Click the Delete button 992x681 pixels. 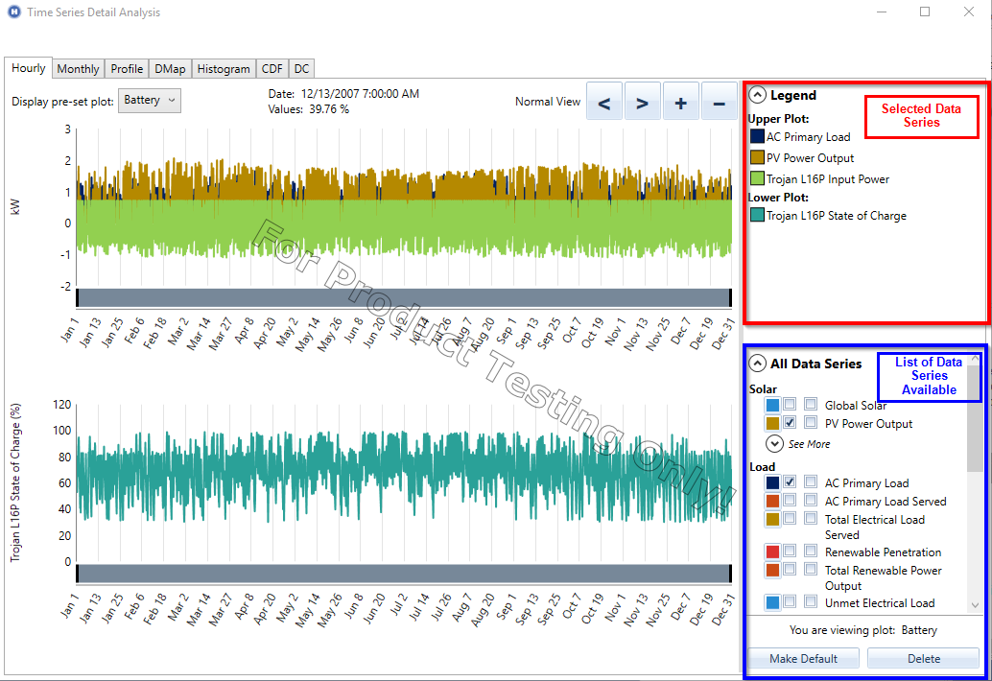923,659
